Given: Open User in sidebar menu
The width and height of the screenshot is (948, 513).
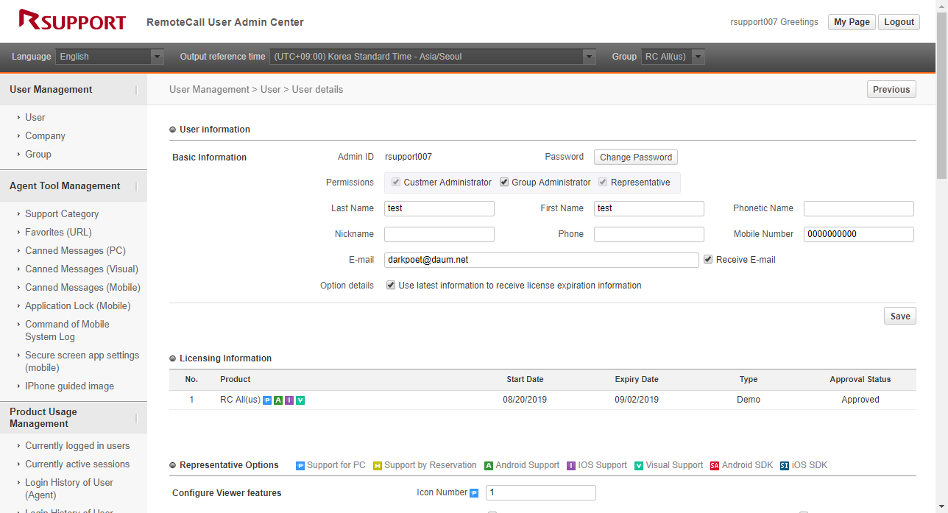Looking at the screenshot, I should pyautogui.click(x=35, y=118).
